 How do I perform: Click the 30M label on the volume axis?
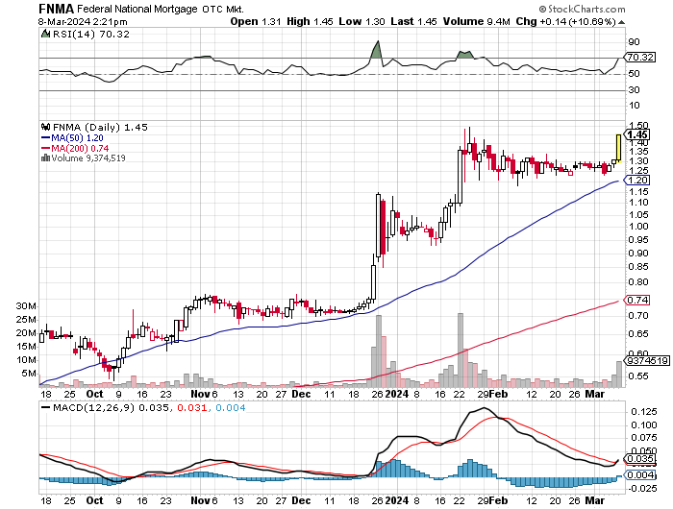pos(26,306)
